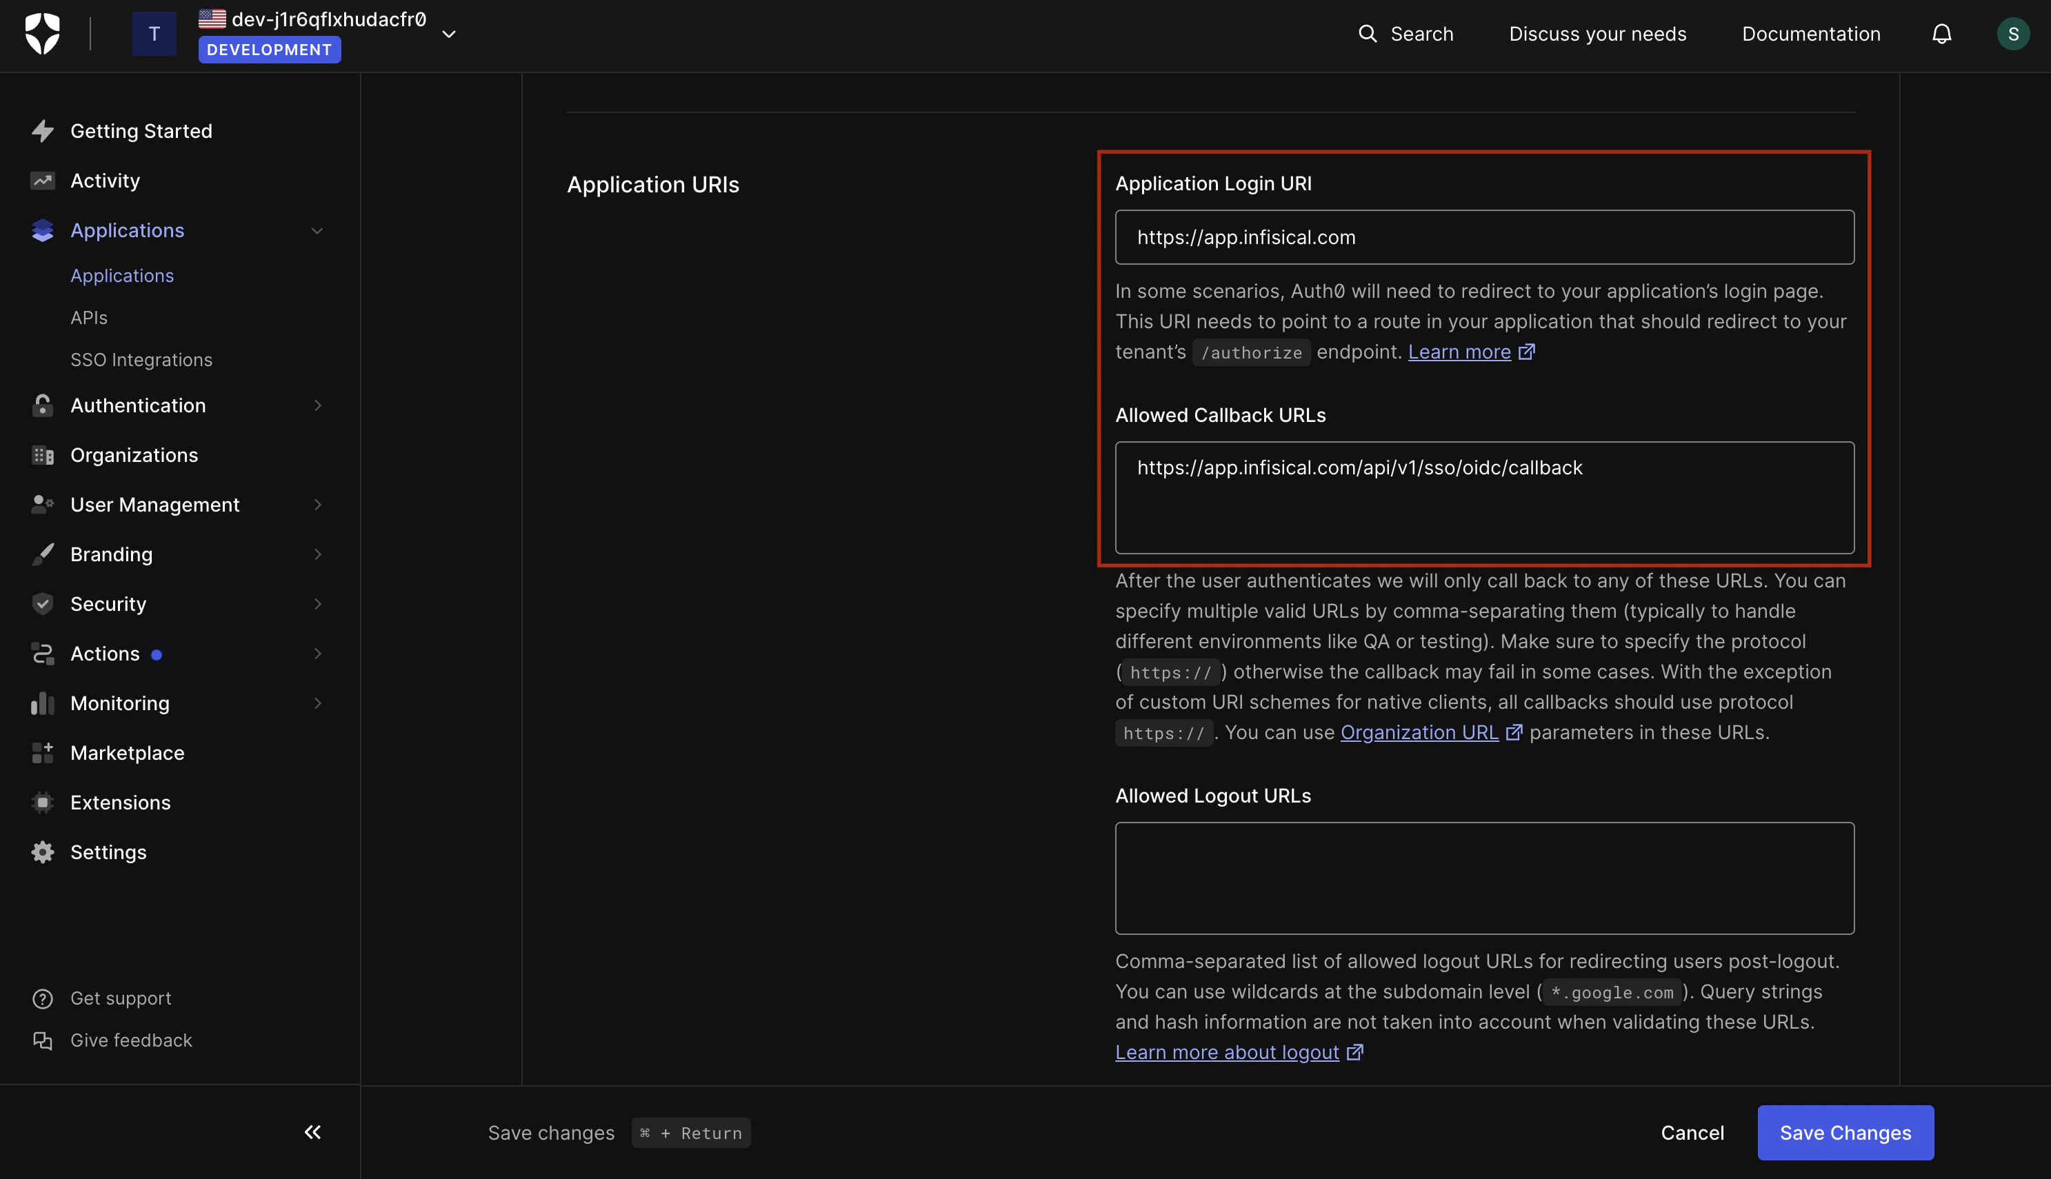
Task: Open Documentation in the top bar
Action: 1810,33
